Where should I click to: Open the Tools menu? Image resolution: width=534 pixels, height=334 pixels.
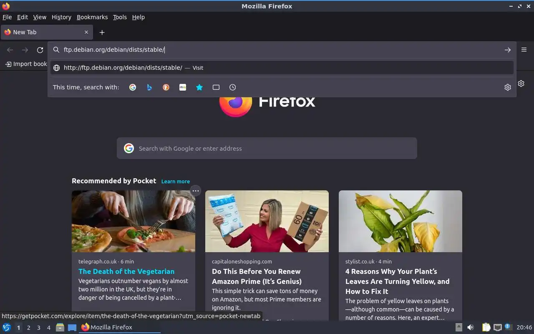coord(120,17)
